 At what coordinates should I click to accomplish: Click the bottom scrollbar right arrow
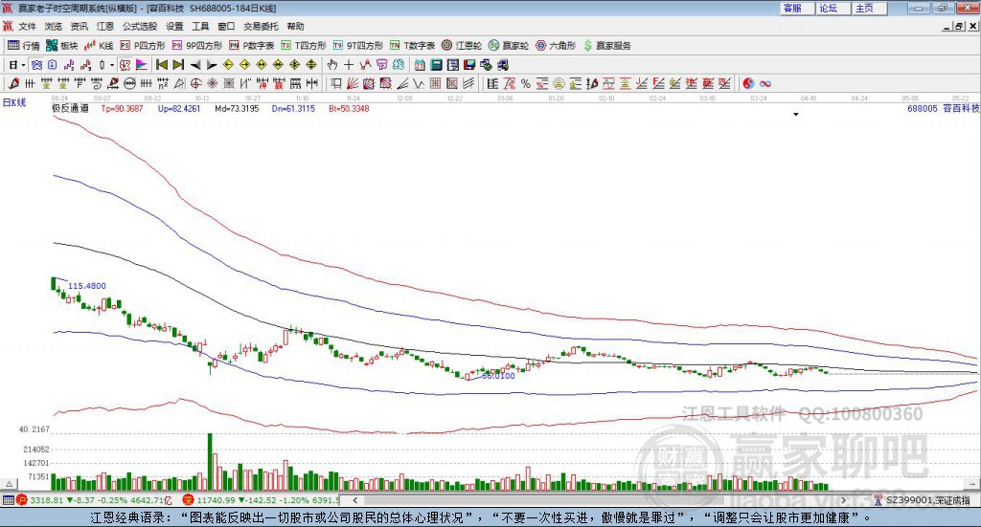coord(844,500)
